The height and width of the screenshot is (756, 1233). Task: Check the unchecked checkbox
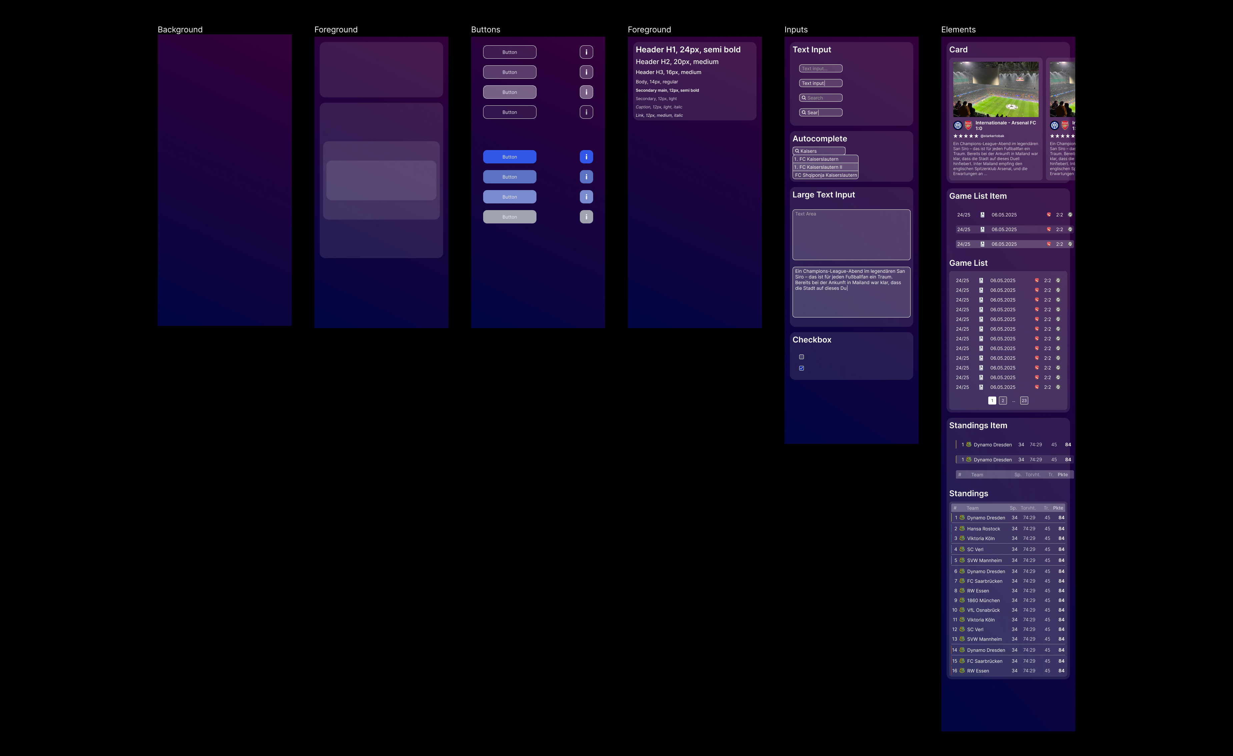801,357
